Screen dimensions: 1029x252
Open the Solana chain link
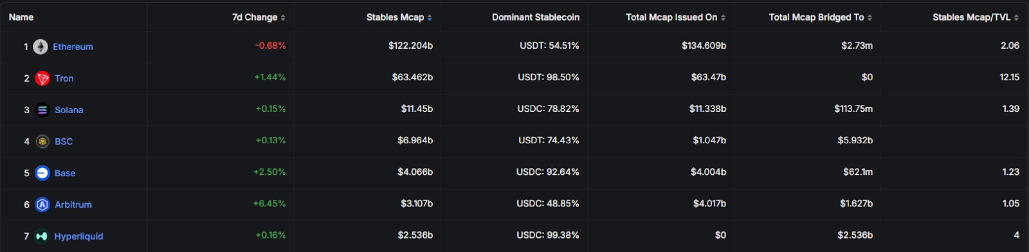click(69, 110)
